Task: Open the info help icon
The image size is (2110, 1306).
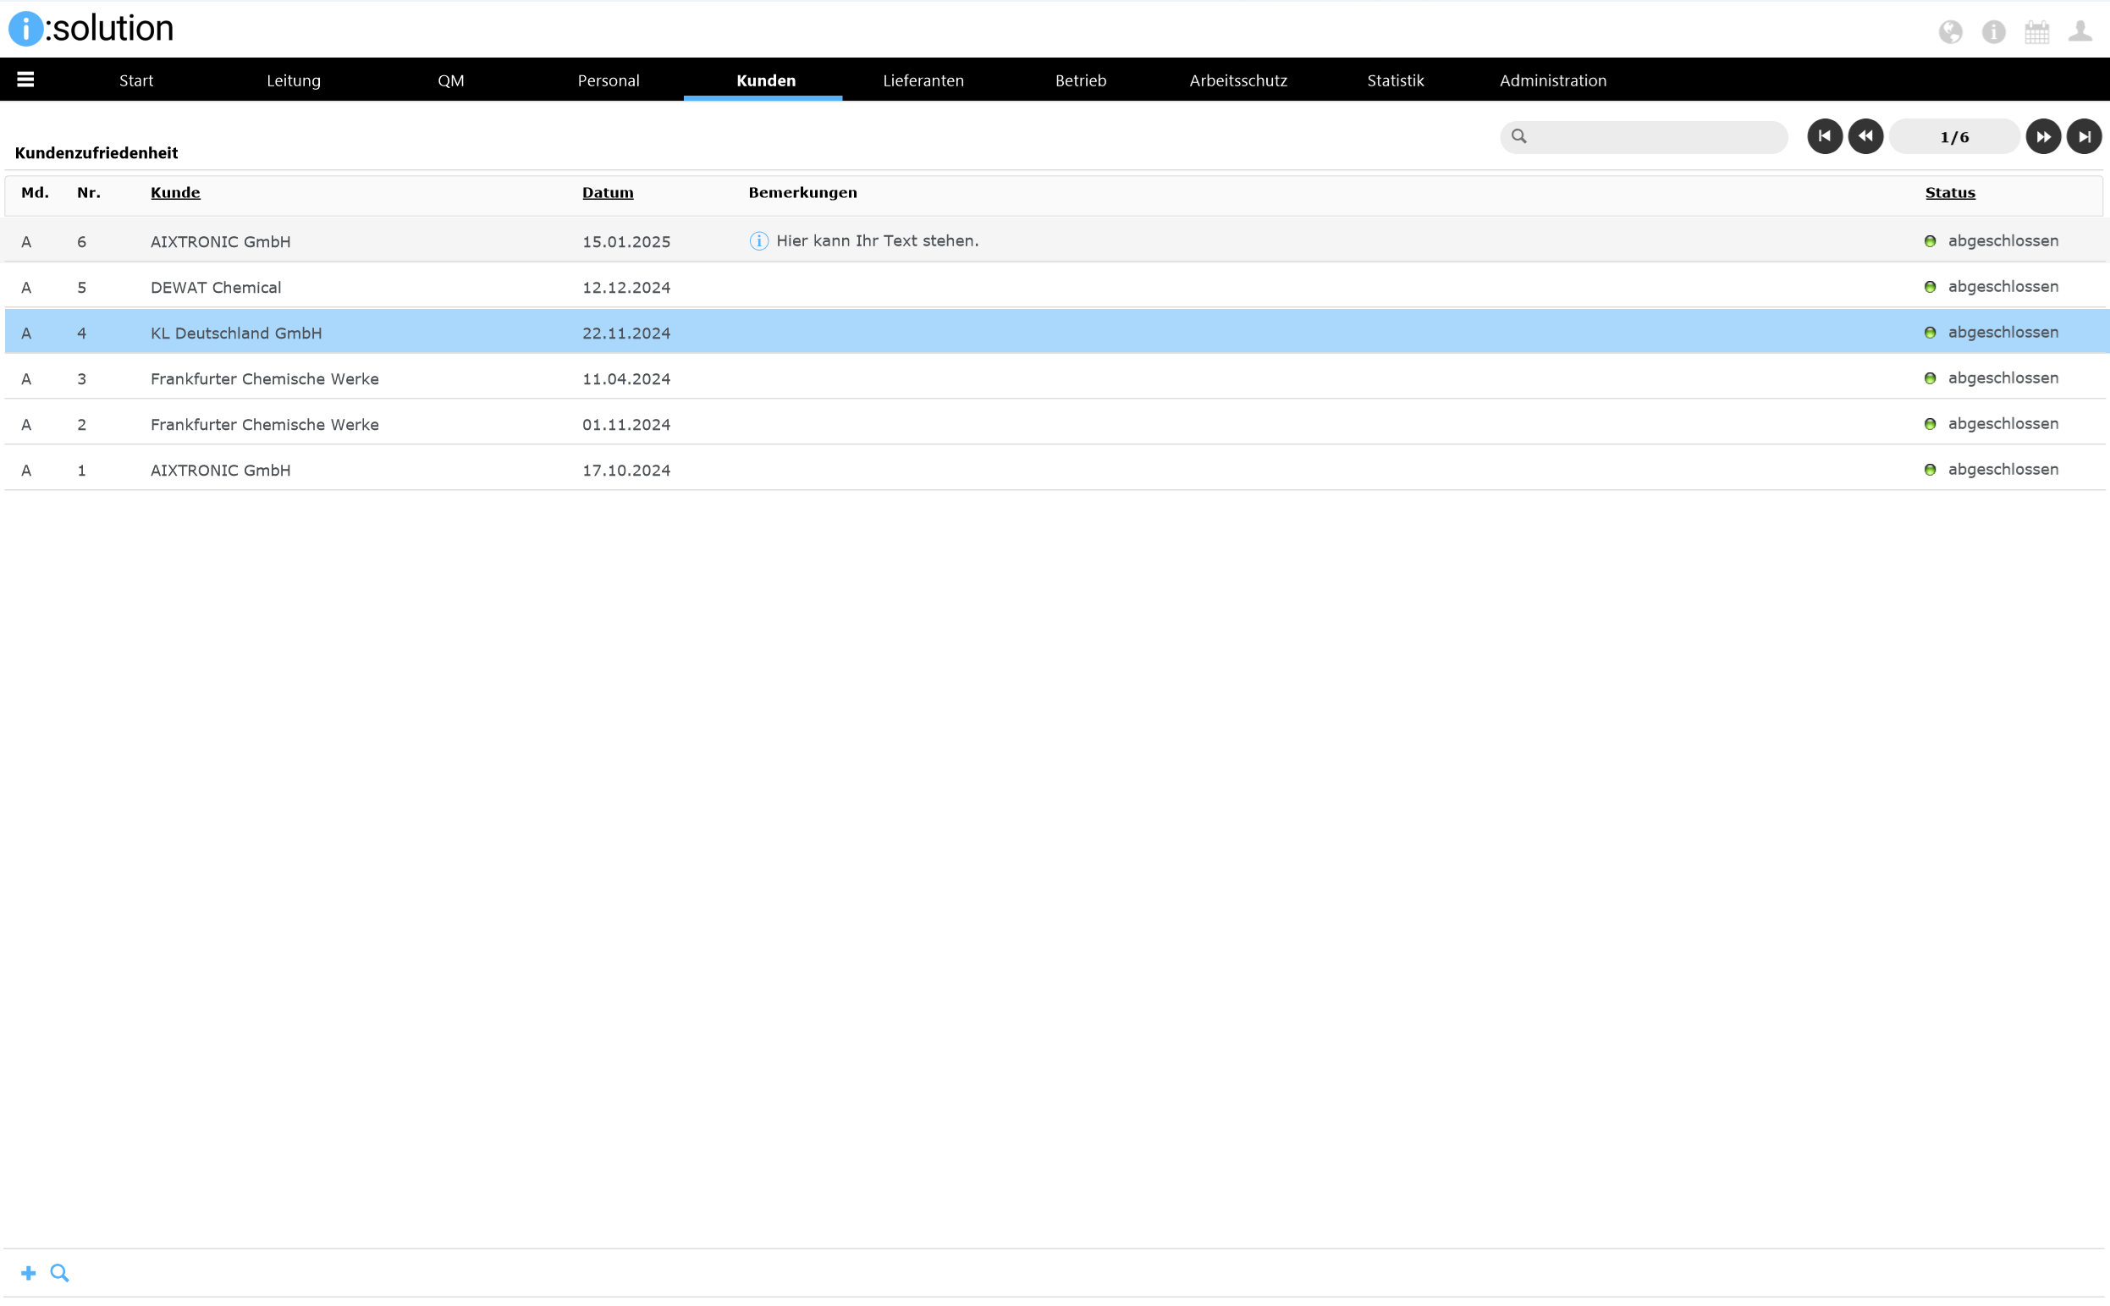Action: (x=1992, y=32)
